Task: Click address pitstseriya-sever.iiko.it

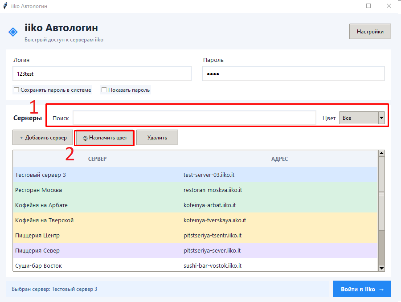Action: [x=212, y=251]
